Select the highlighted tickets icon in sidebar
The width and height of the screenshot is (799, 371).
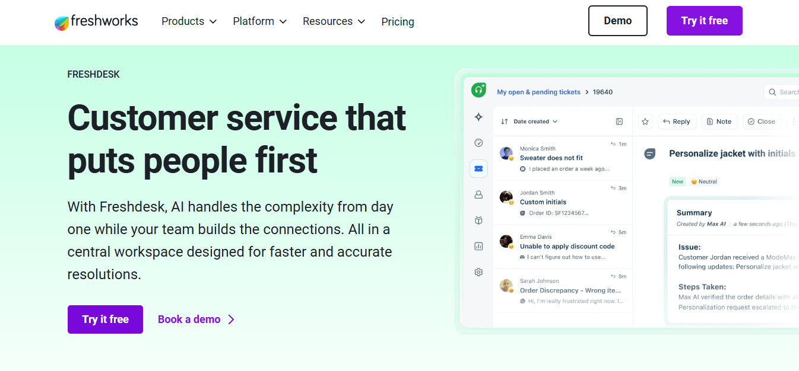pos(478,168)
